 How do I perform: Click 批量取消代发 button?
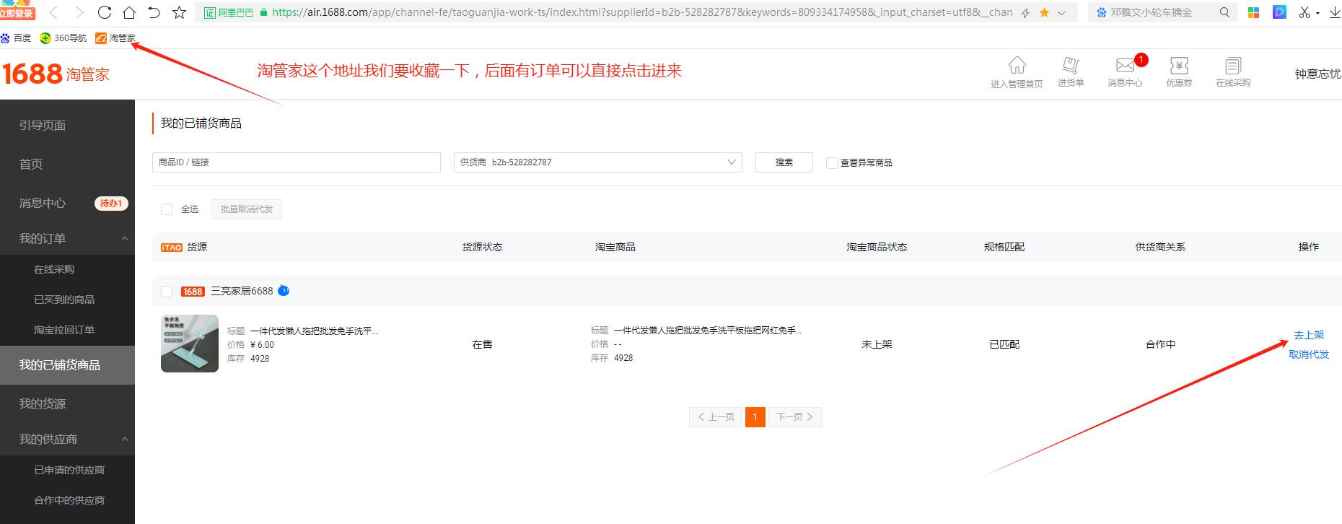(247, 209)
